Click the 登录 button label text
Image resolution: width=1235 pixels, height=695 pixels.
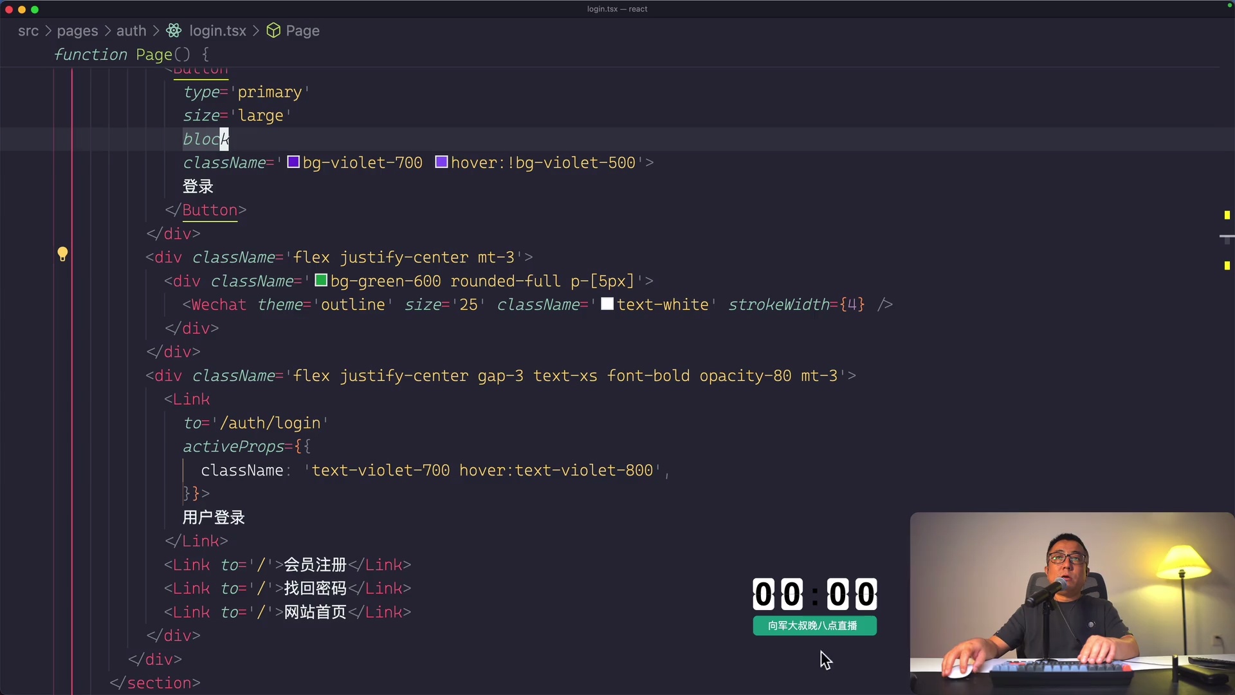pos(198,187)
